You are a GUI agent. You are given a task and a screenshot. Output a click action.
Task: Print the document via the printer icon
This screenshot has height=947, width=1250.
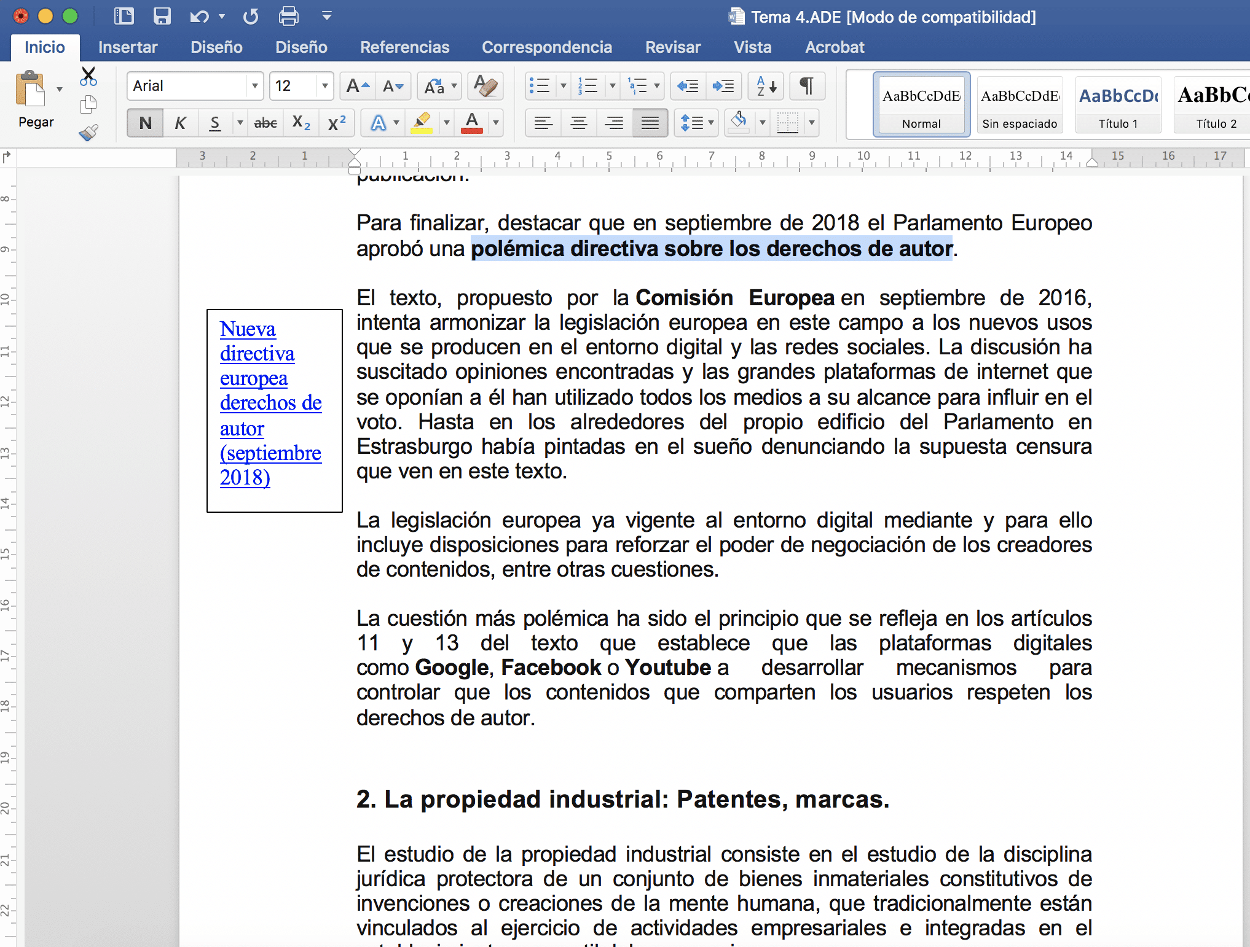(x=289, y=16)
